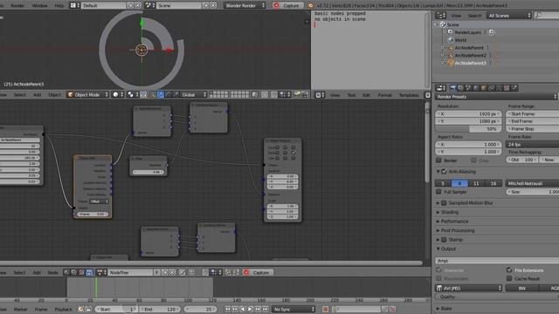Play animation forward in timeline
The image size is (559, 314).
251,309
